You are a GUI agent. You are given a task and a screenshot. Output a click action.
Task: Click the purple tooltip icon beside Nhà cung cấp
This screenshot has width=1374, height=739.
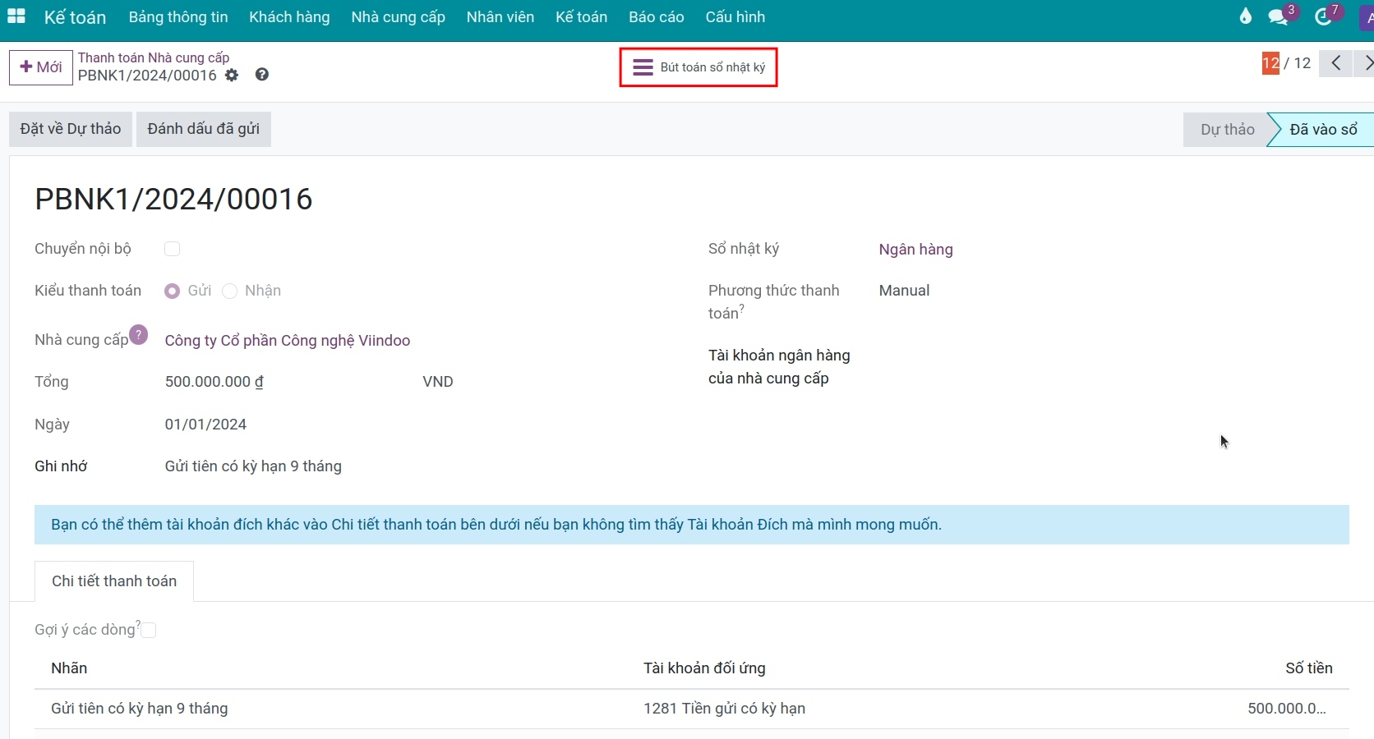pyautogui.click(x=139, y=335)
